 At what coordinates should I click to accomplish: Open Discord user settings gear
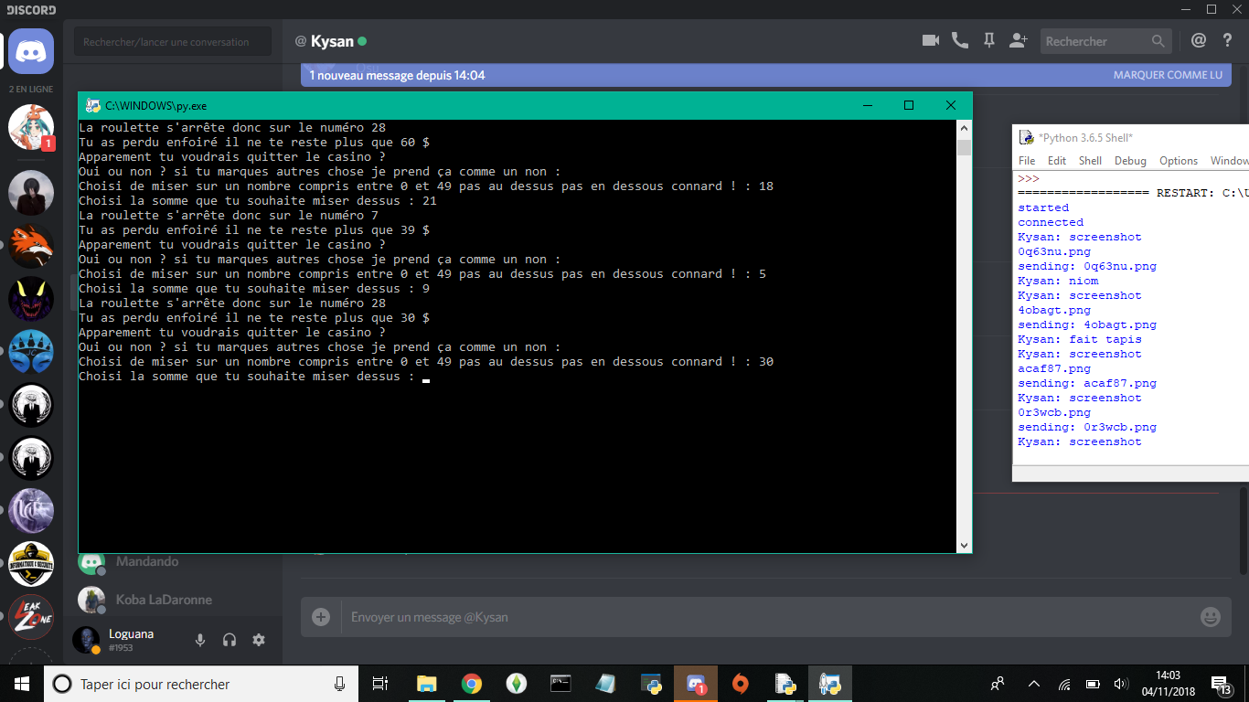[x=259, y=640]
